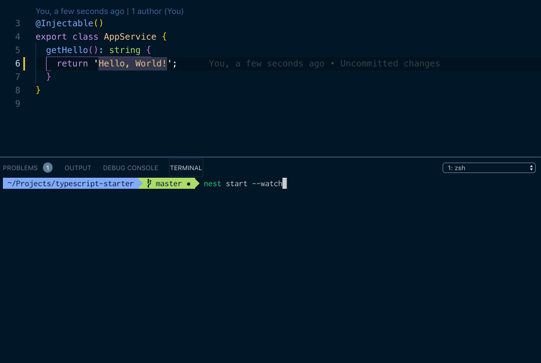The image size is (541, 363).
Task: Open the DEBUG CONSOLE tab
Action: [x=130, y=168]
